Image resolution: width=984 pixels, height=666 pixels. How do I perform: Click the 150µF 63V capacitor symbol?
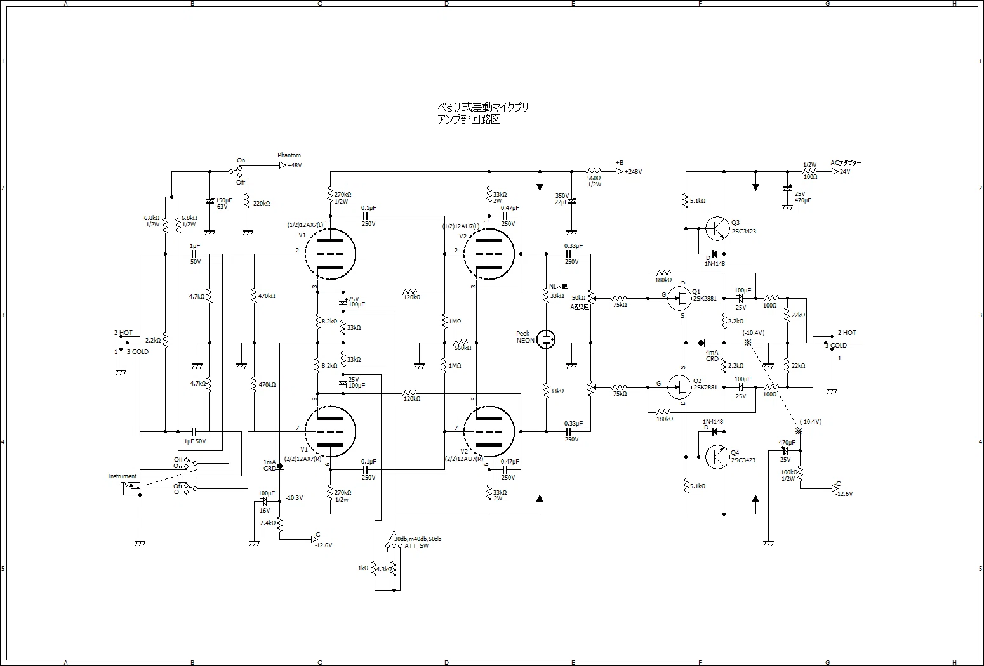[x=209, y=200]
